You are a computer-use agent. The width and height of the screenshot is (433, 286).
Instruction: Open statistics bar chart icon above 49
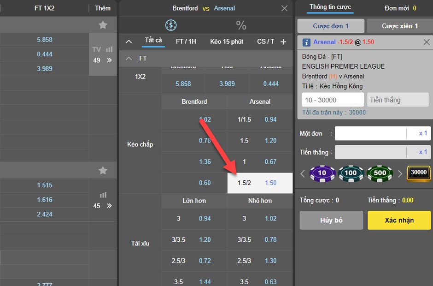(109, 49)
